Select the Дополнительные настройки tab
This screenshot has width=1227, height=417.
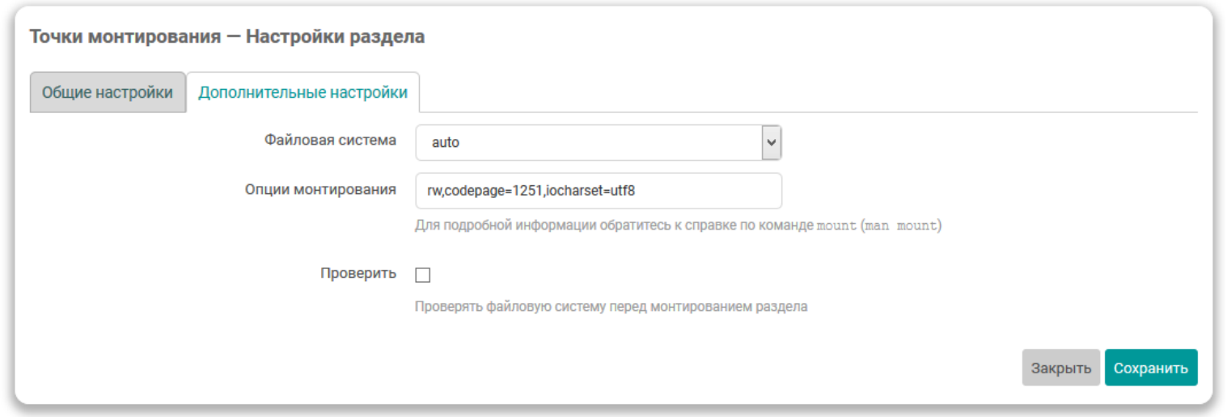pyautogui.click(x=303, y=93)
